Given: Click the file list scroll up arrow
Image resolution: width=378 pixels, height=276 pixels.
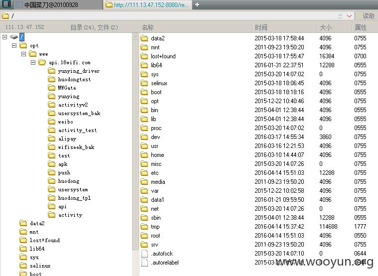Looking at the screenshot, I should [x=135, y=37].
